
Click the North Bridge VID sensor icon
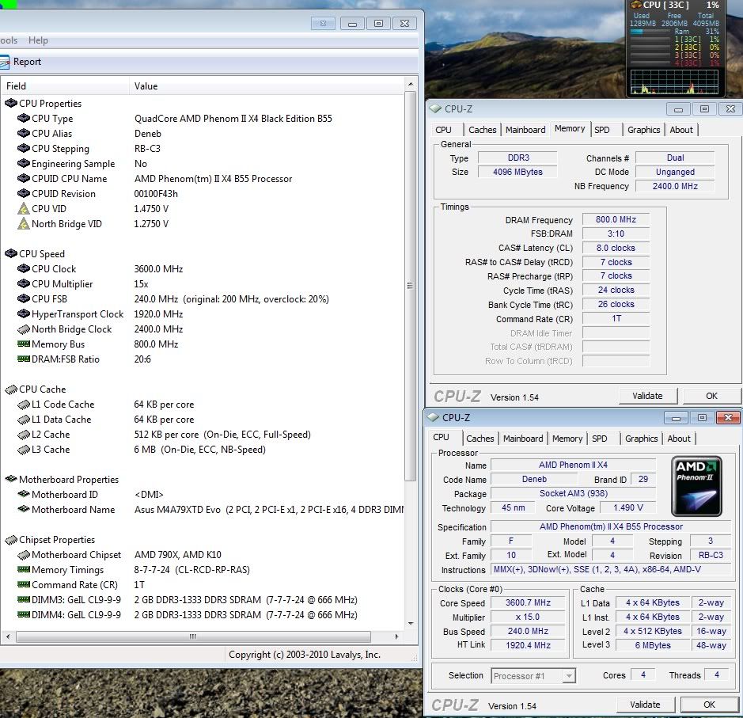point(23,224)
